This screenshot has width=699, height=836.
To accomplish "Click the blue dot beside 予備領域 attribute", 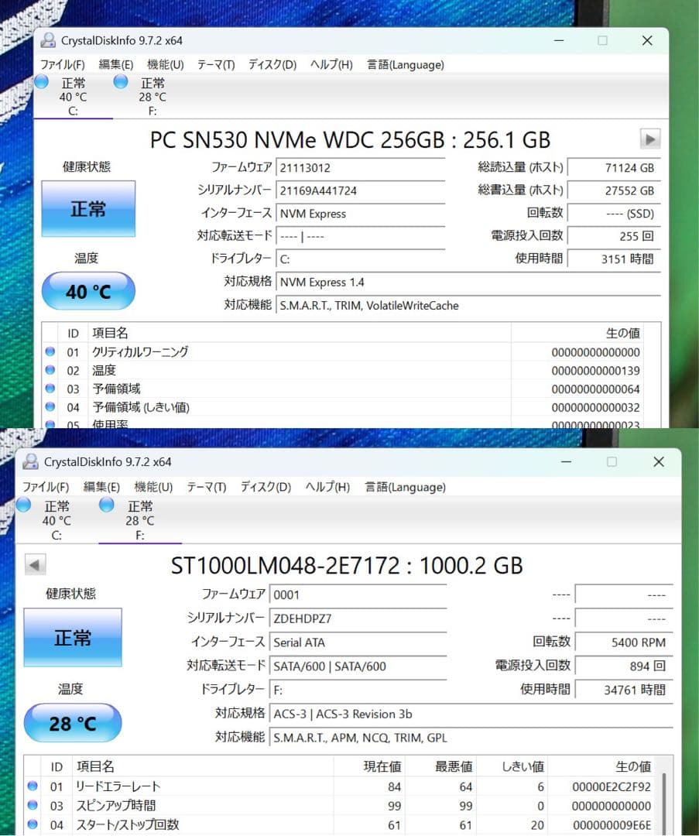I will click(49, 389).
